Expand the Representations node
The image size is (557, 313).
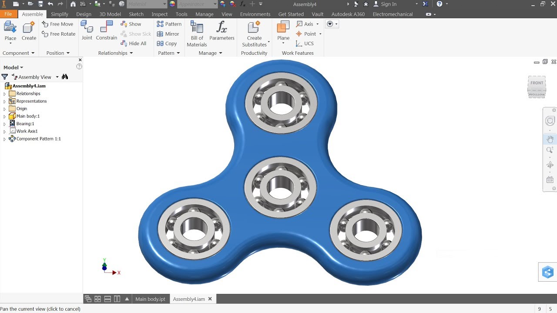pos(5,101)
